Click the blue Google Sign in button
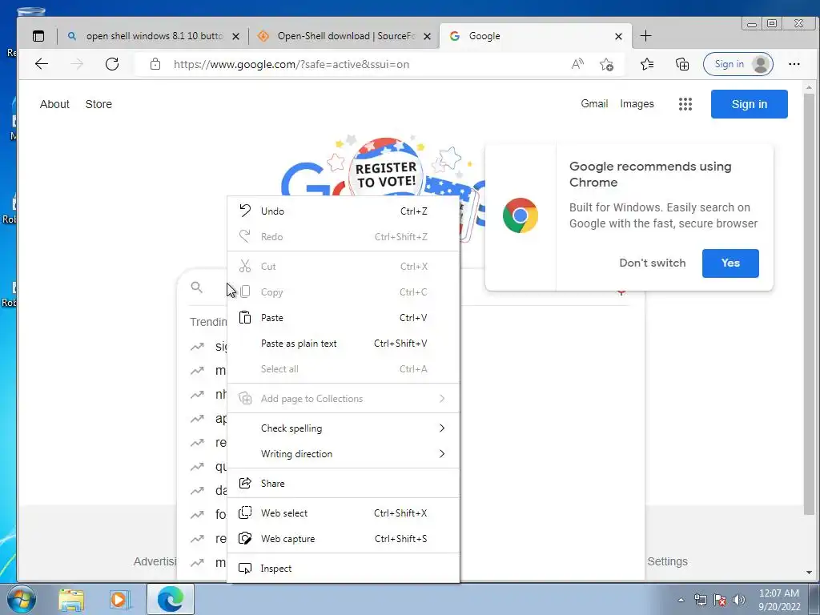This screenshot has width=820, height=615. (x=749, y=104)
